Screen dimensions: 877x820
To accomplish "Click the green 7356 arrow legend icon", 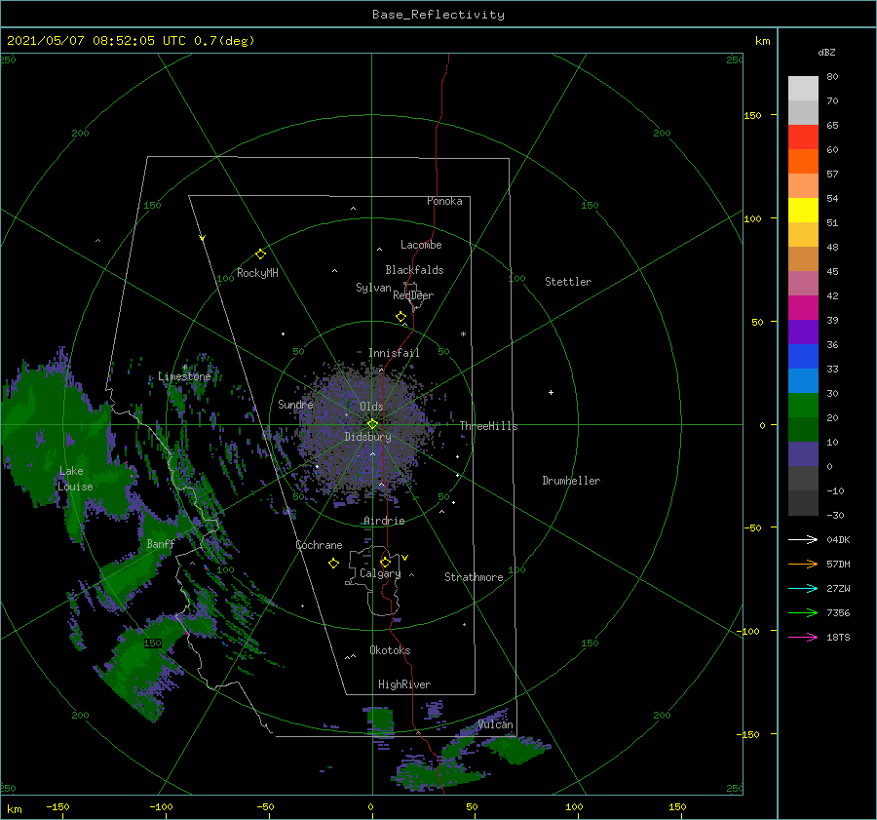I will [x=803, y=613].
